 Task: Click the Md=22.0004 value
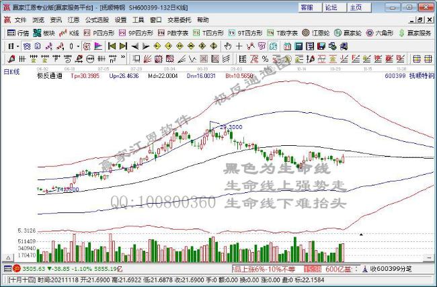point(163,75)
